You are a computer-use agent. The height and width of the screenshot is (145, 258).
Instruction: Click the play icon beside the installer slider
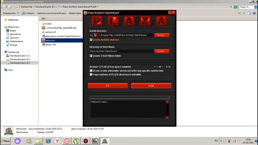(x=166, y=67)
